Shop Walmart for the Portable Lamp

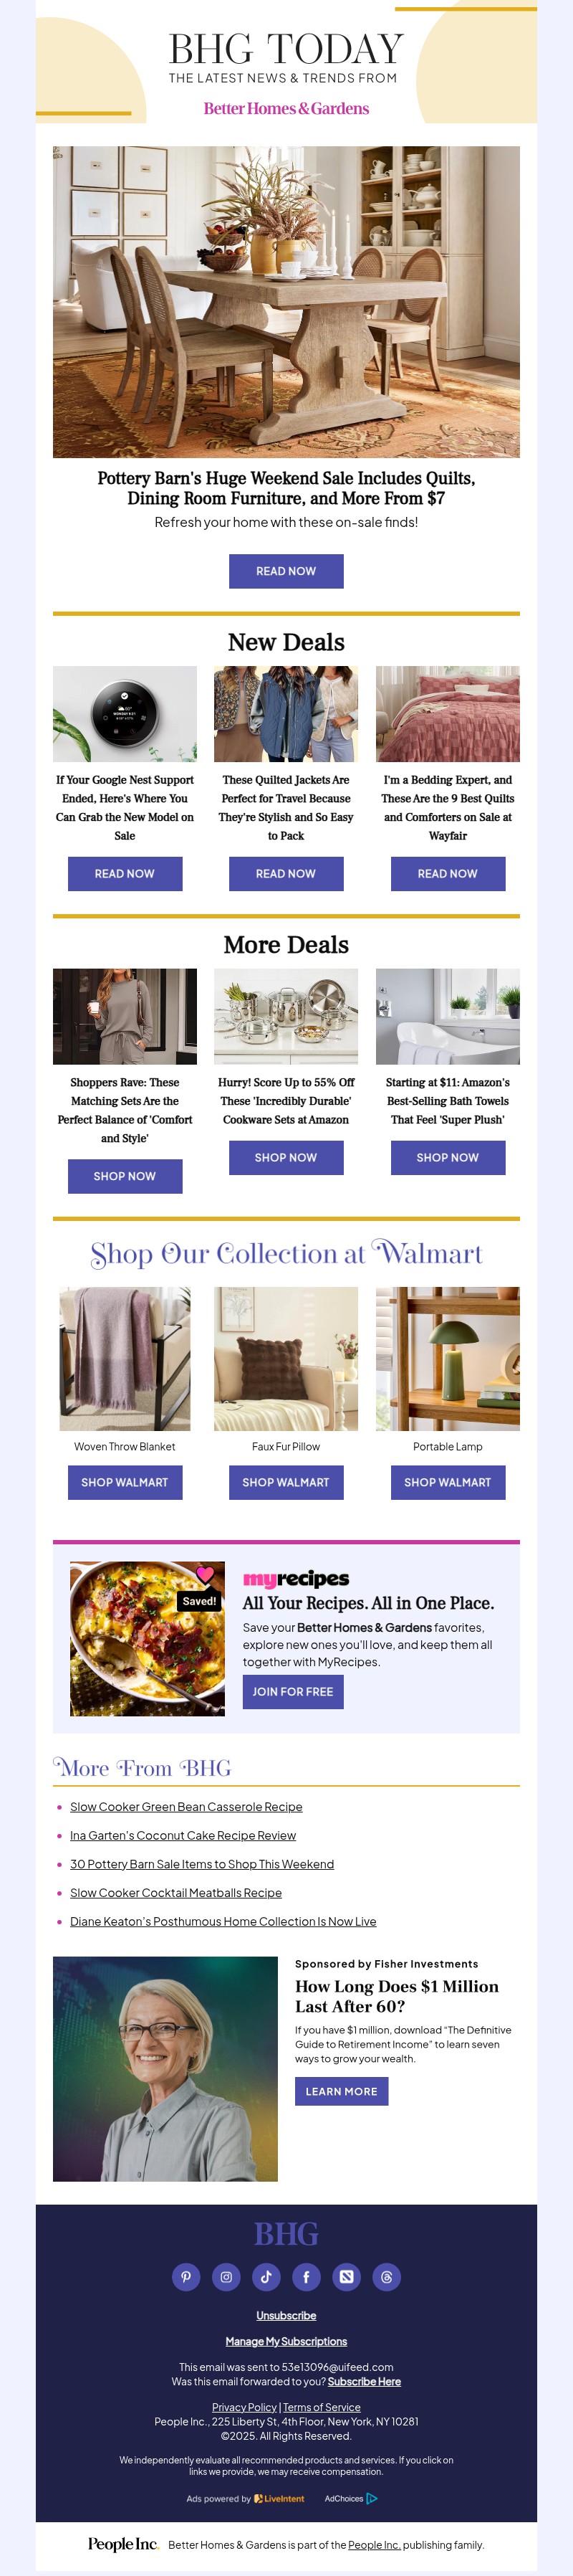click(447, 1482)
